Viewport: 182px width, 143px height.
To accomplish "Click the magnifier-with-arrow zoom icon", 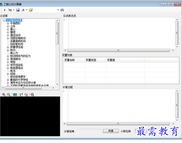I will click(x=26, y=94).
